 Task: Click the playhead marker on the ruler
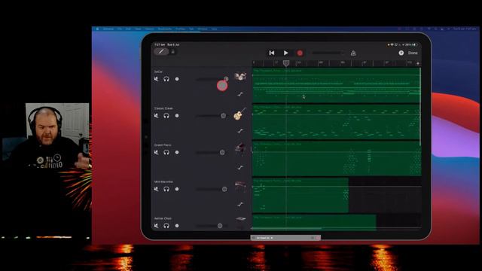tap(286, 63)
